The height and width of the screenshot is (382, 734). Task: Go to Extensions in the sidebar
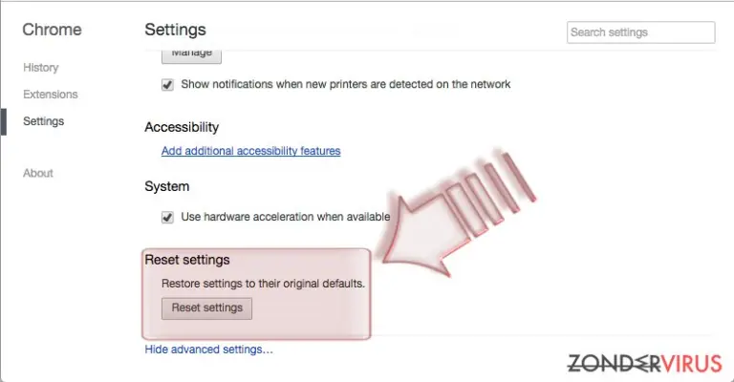[x=51, y=95]
